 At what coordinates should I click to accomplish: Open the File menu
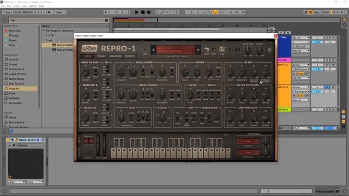point(3,6)
